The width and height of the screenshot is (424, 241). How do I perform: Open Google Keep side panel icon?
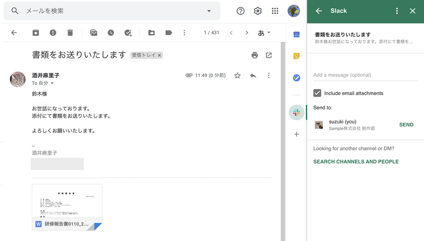(x=296, y=56)
